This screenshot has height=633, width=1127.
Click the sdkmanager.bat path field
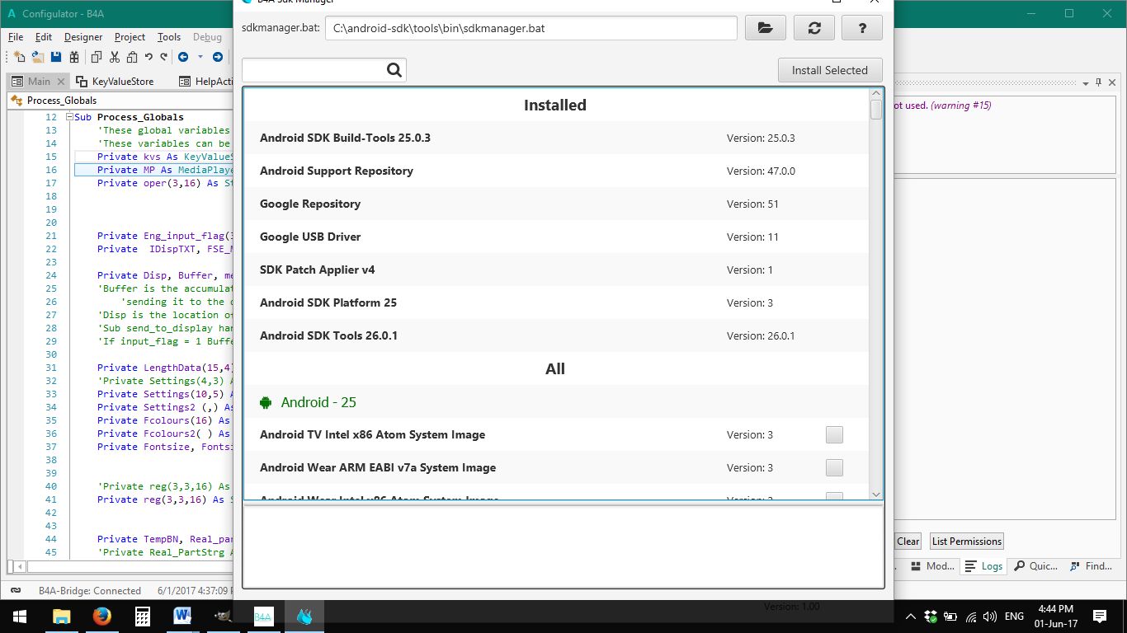tap(531, 28)
